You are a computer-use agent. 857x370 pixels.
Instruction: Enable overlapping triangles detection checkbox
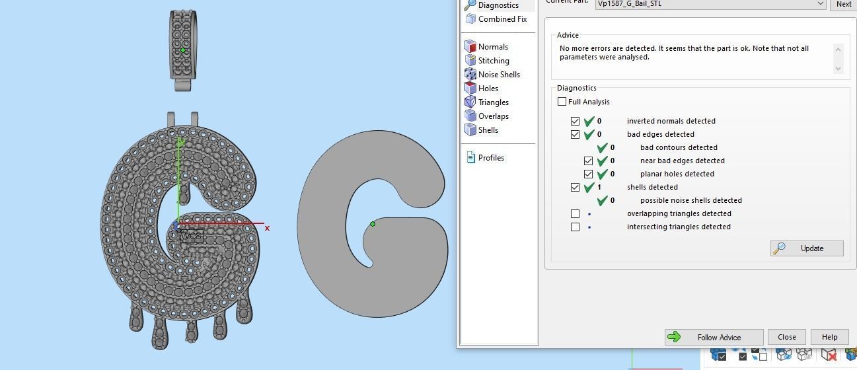pyautogui.click(x=575, y=213)
